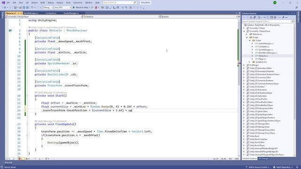Expand the References node
This screenshot has height=169, width=301.
click(247, 34)
